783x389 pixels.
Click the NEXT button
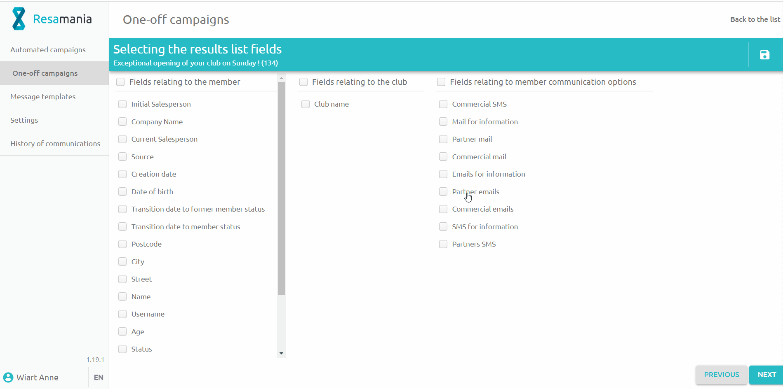point(767,375)
